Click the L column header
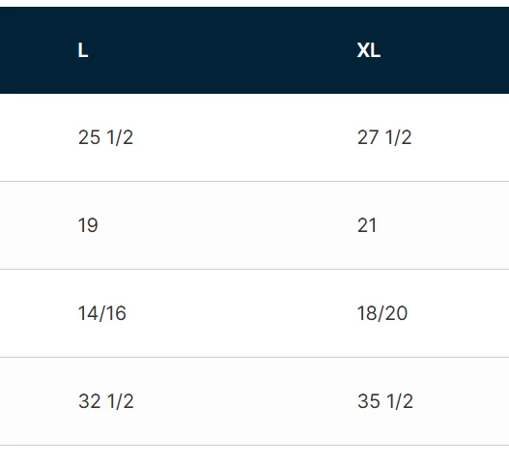509x466 pixels. (x=83, y=50)
